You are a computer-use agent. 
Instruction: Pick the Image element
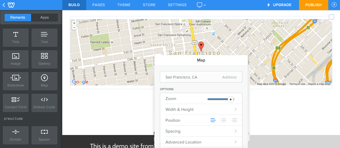pos(16,59)
